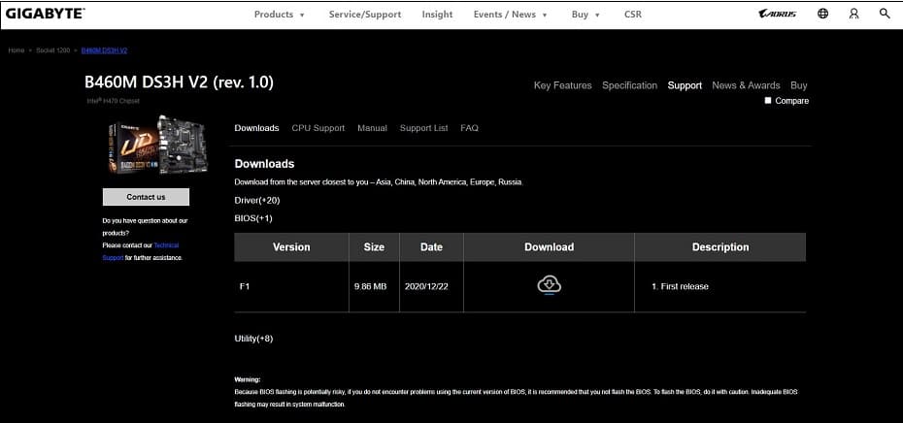Open the Key Features product section
Viewport: 903px width, 423px height.
click(x=562, y=85)
